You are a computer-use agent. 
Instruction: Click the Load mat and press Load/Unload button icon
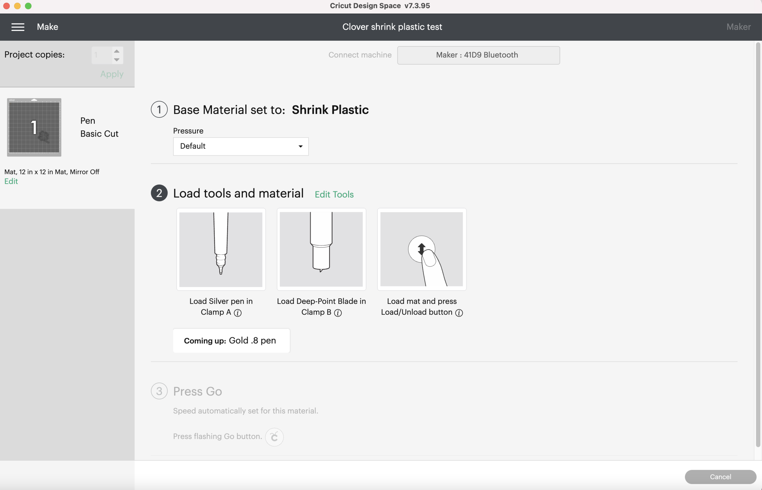(x=422, y=249)
